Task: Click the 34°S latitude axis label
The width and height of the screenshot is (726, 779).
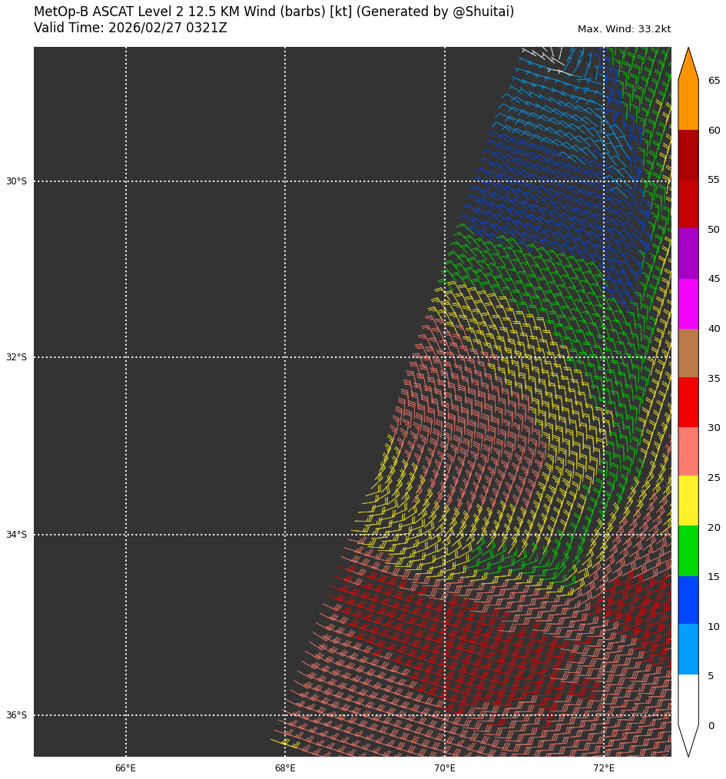Action: tap(16, 535)
